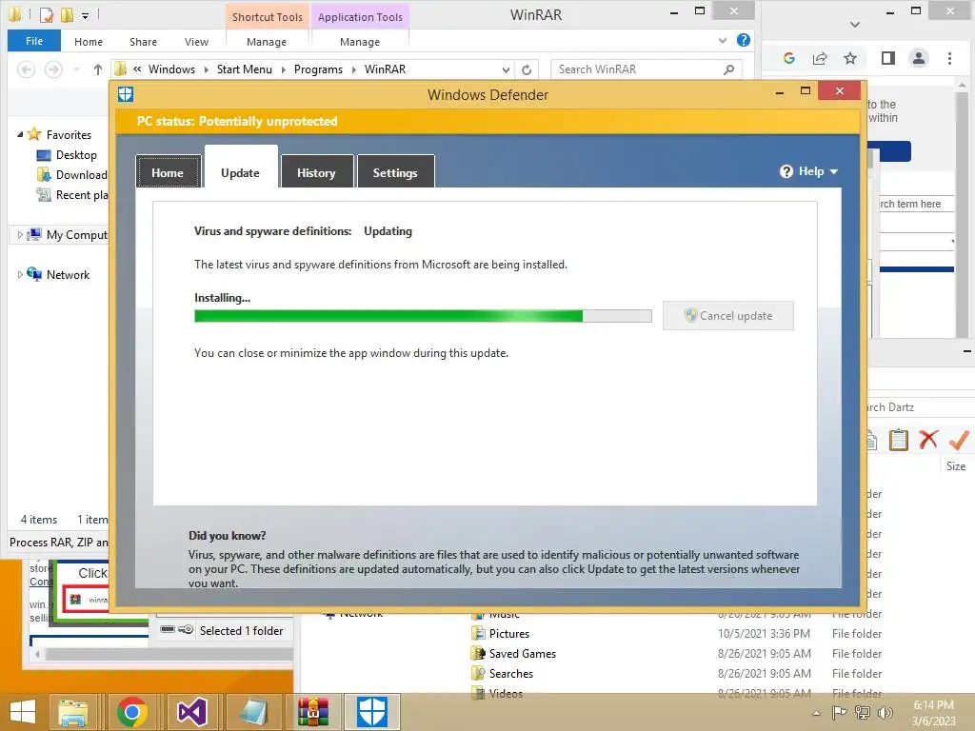
Task: Expand the Network tree node
Action: (20, 274)
